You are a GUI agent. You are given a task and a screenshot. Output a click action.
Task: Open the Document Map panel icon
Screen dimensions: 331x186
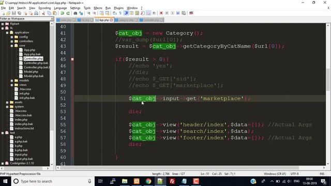[137, 13]
